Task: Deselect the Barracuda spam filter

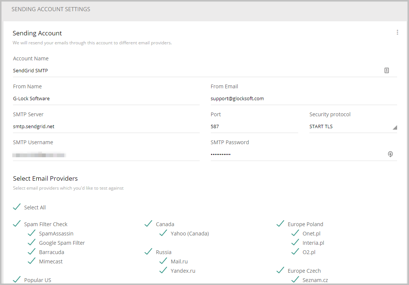Action: click(32, 251)
